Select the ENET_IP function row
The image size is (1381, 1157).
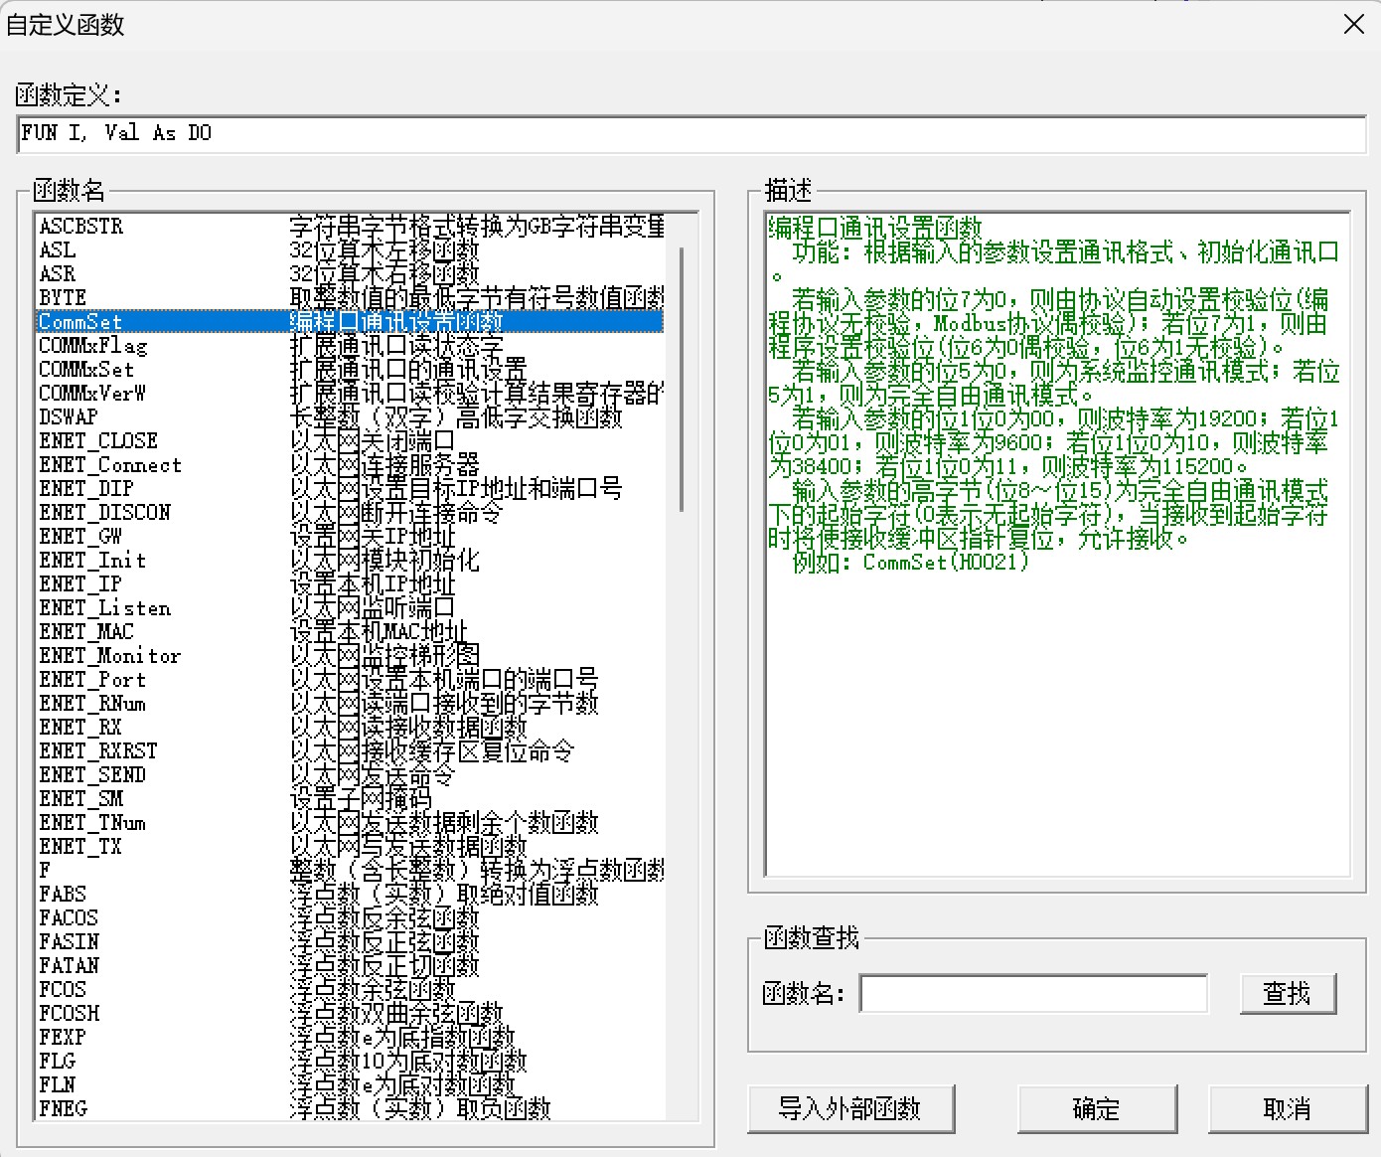(x=351, y=584)
